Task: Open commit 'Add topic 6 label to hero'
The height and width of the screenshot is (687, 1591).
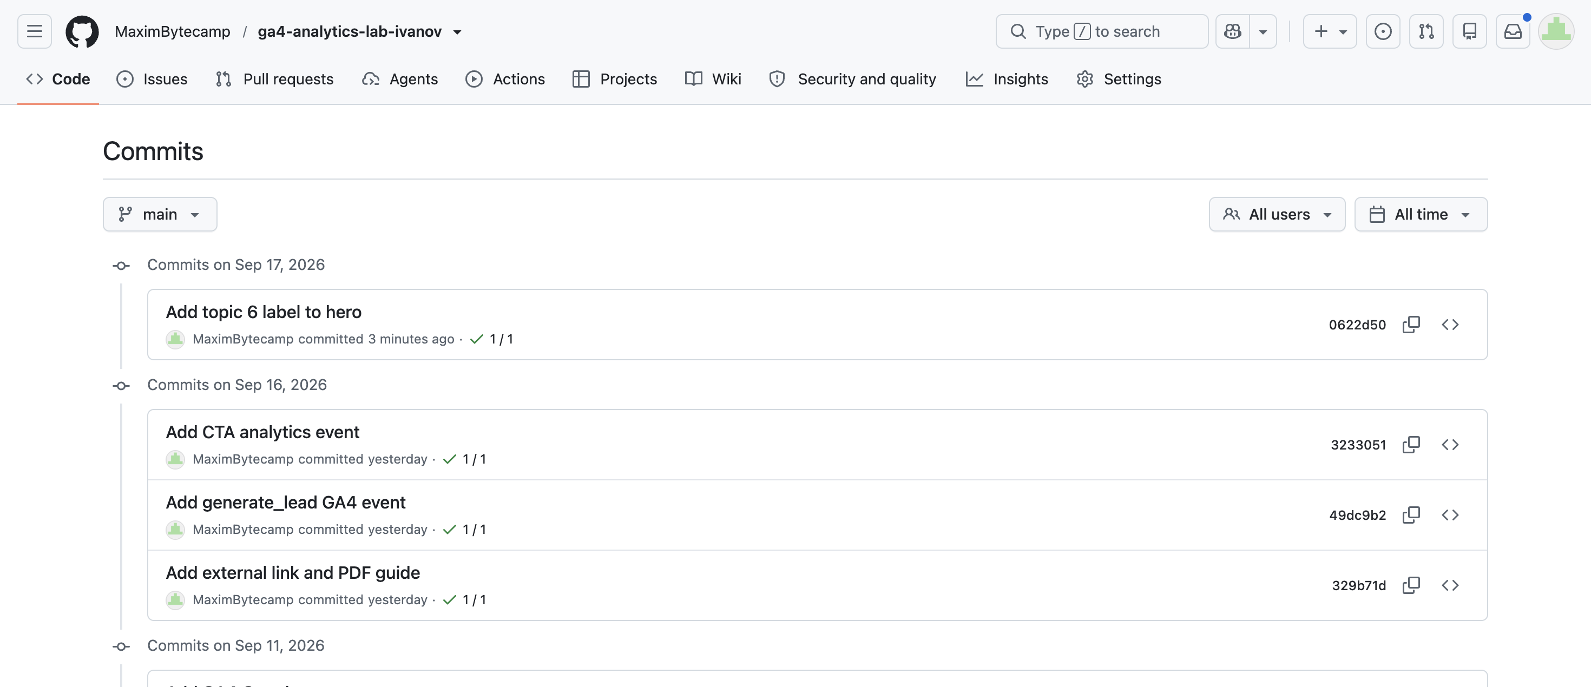Action: [x=264, y=312]
